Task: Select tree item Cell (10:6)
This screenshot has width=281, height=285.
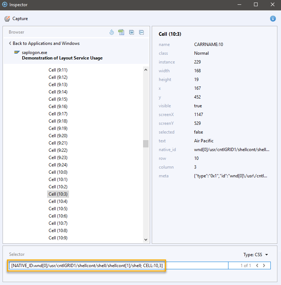Action: coord(58,216)
